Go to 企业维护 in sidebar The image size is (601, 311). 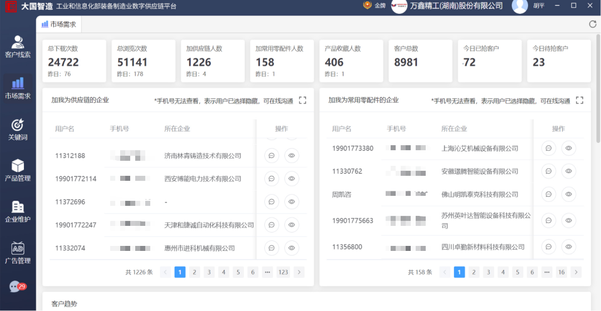(x=18, y=211)
